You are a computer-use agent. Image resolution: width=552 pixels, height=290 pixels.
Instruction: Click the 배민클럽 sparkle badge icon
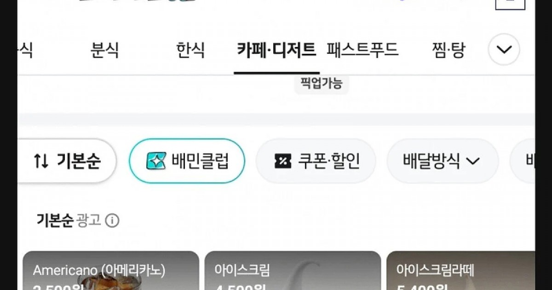point(156,161)
